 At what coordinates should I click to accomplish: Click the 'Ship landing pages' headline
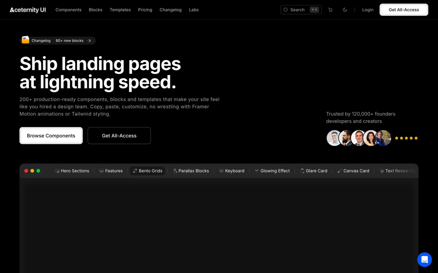(x=100, y=73)
